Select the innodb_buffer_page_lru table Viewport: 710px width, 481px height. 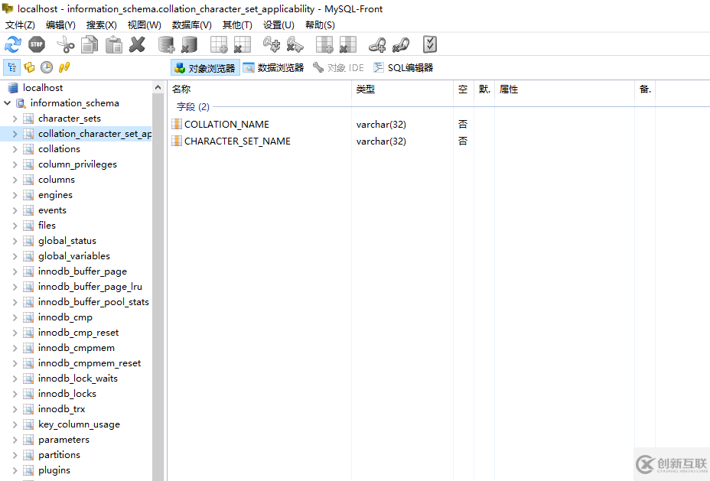pyautogui.click(x=90, y=287)
